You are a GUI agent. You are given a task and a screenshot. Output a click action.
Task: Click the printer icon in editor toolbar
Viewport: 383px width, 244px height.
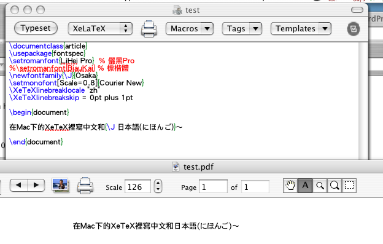coord(149,29)
